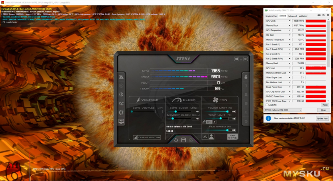This screenshot has height=181, width=333.
Task: Open the Validation tab in GPU-Z
Action: [303, 16]
